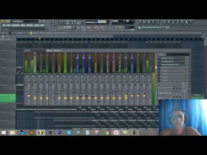Viewport: 207px width, 155px height.
Task: Select the Master mixer track
Action: (x=29, y=63)
